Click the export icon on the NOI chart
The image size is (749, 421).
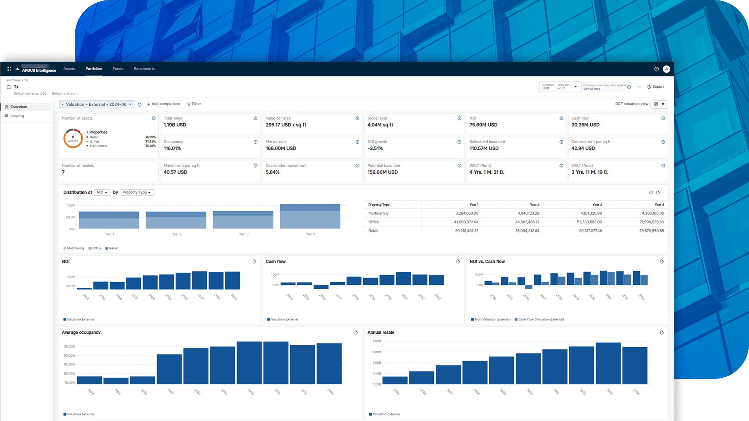(x=254, y=262)
